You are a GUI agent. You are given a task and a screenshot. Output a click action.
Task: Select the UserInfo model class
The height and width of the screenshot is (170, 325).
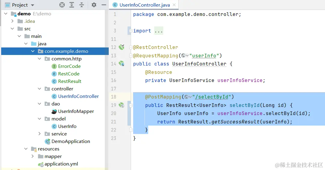(67, 126)
